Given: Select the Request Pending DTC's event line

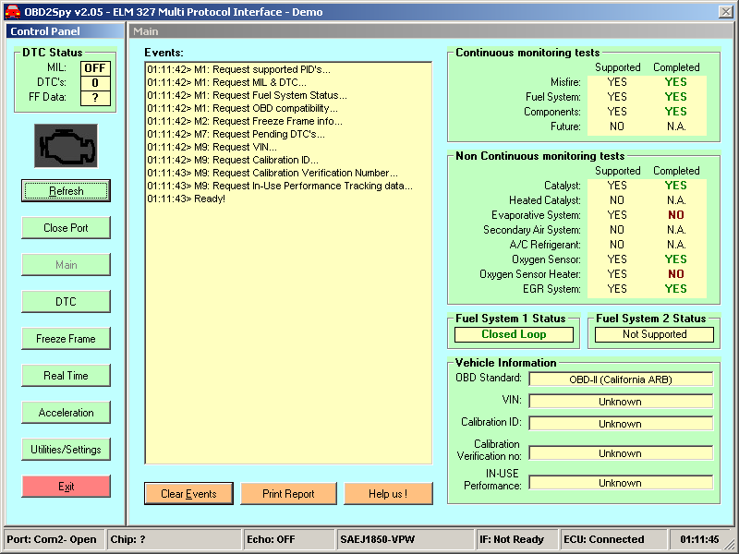Looking at the screenshot, I should click(236, 134).
